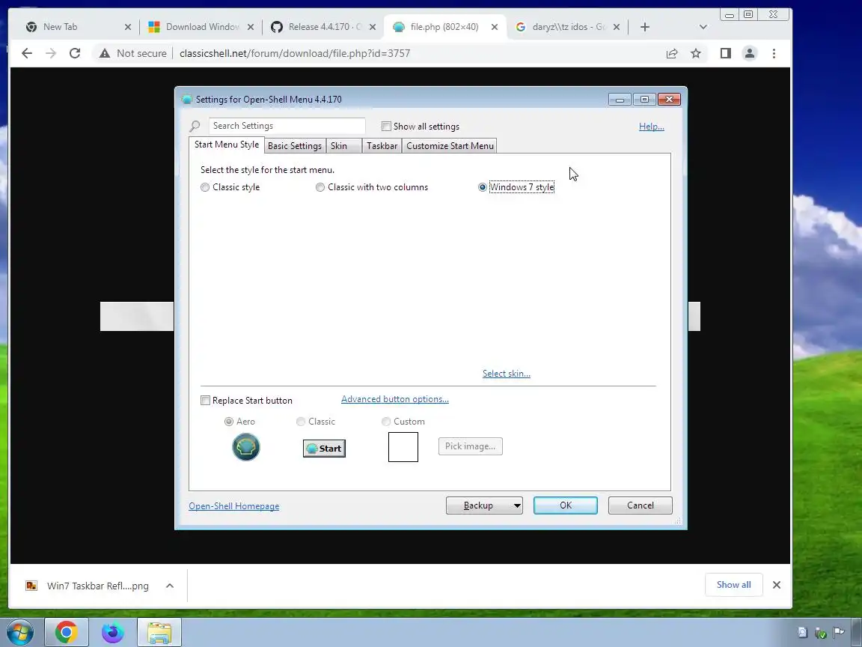Switch to Basic Settings tab
The image size is (862, 647).
point(295,146)
